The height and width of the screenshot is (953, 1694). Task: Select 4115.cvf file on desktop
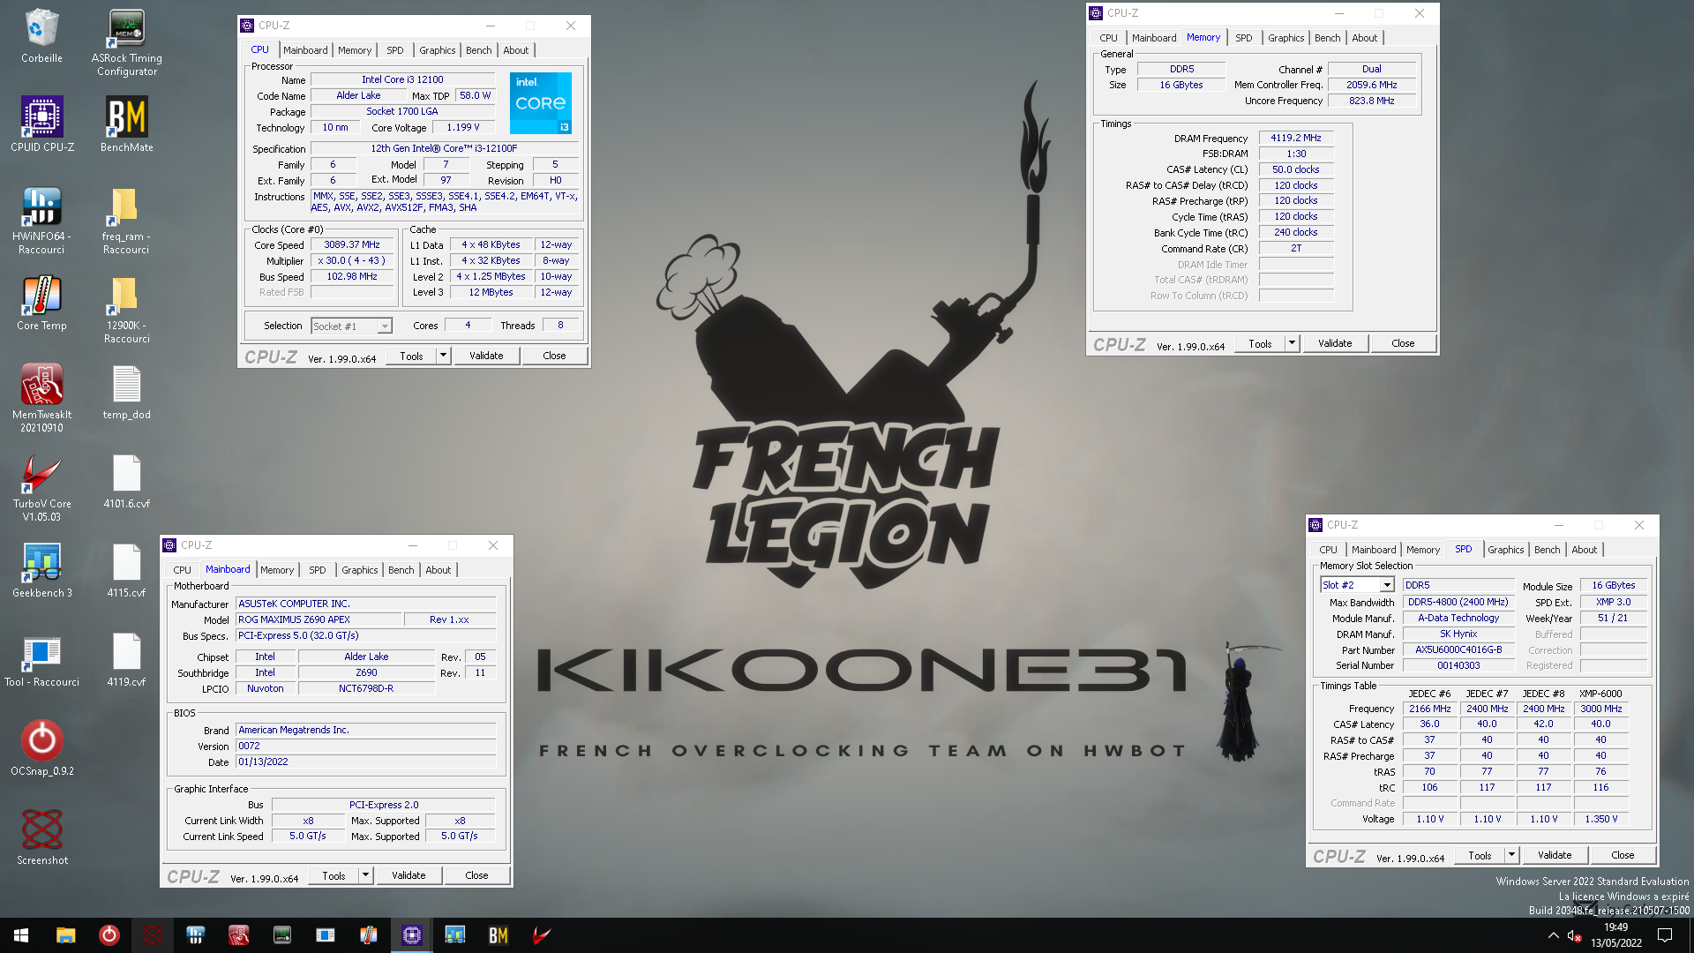126,571
